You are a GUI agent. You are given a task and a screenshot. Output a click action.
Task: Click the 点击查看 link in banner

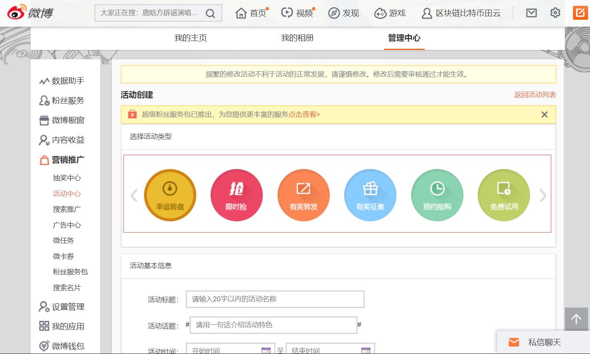coord(304,115)
